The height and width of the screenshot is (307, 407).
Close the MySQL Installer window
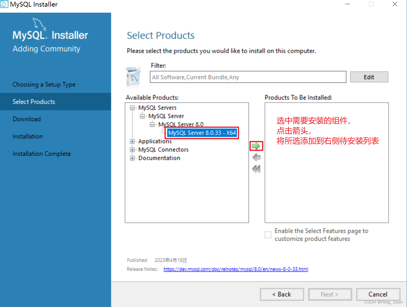click(395, 4)
